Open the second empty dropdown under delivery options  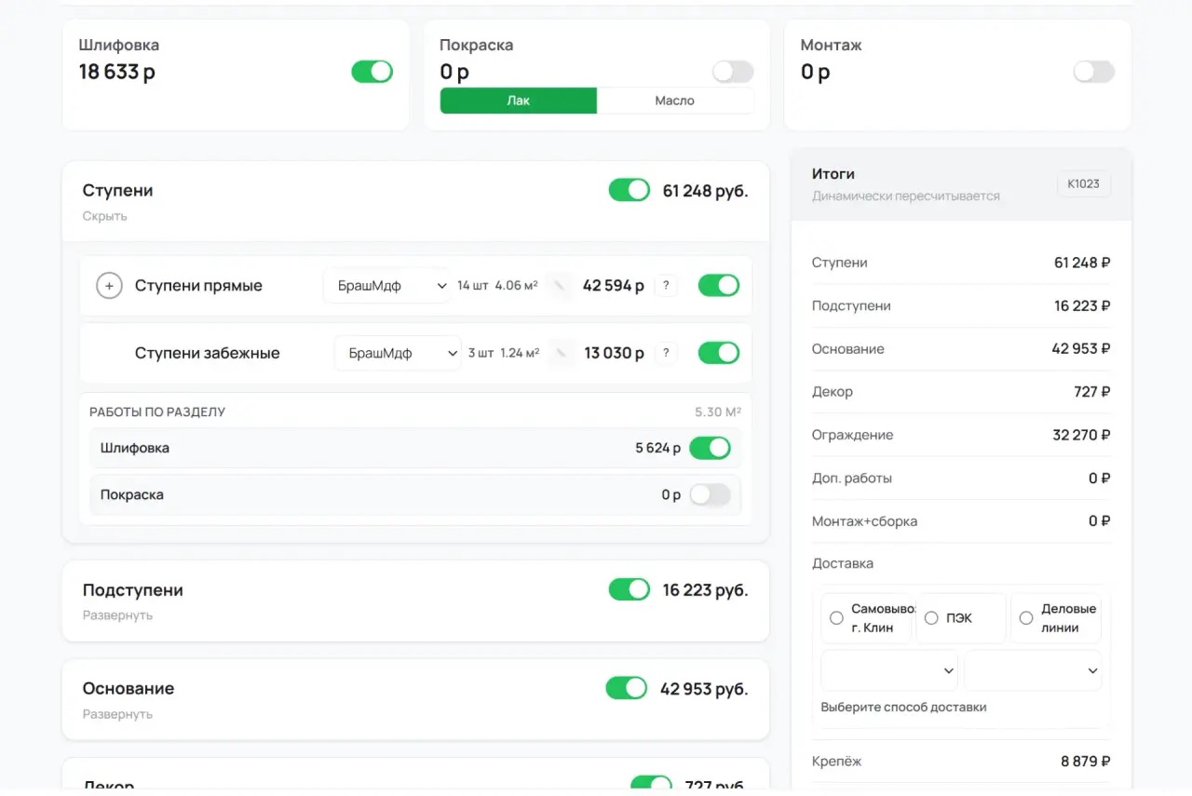click(x=1033, y=670)
